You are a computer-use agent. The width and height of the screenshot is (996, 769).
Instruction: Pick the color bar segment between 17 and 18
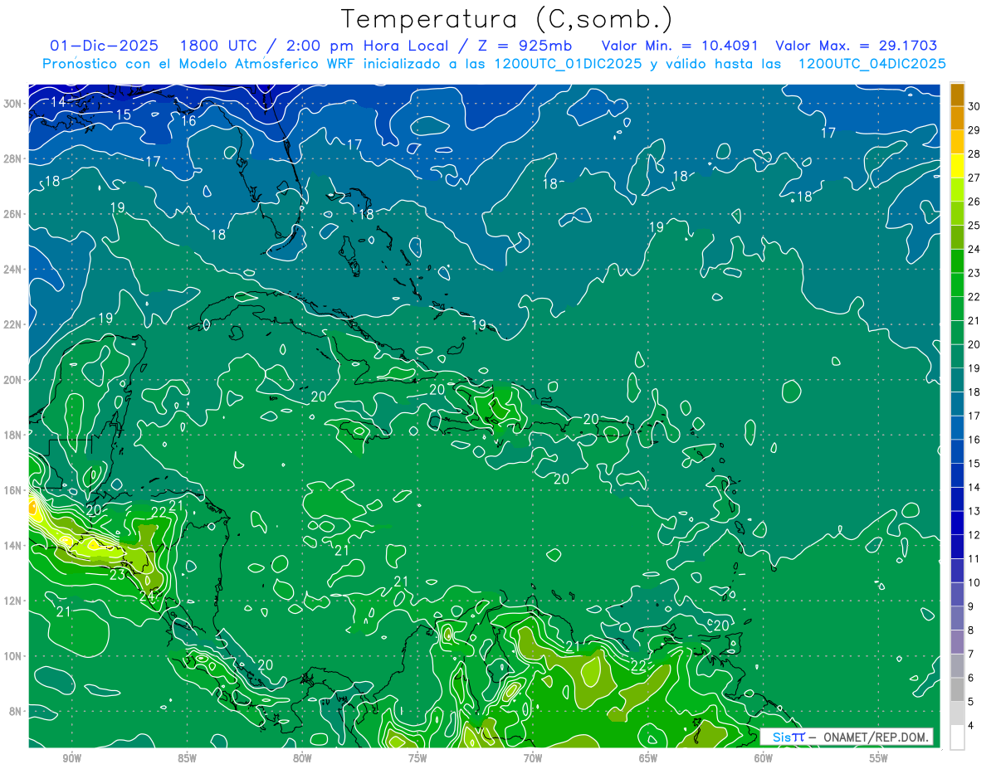pyautogui.click(x=957, y=404)
